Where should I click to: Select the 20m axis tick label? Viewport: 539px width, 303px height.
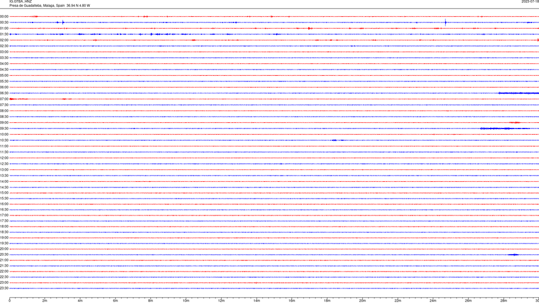pyautogui.click(x=362, y=301)
